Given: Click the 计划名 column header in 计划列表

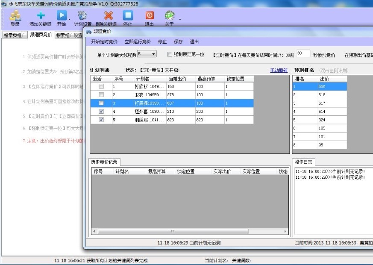Looking at the screenshot, I should coord(150,79).
